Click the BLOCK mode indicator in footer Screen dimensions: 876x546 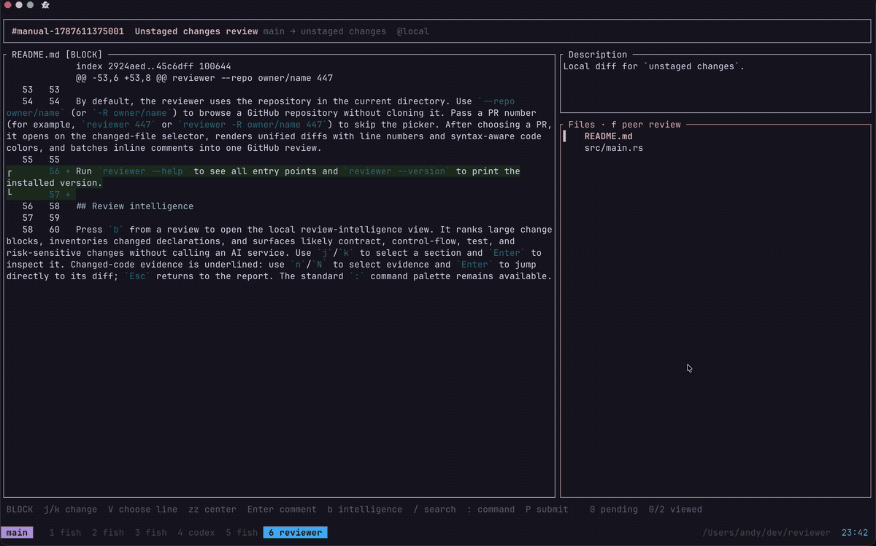tap(20, 510)
